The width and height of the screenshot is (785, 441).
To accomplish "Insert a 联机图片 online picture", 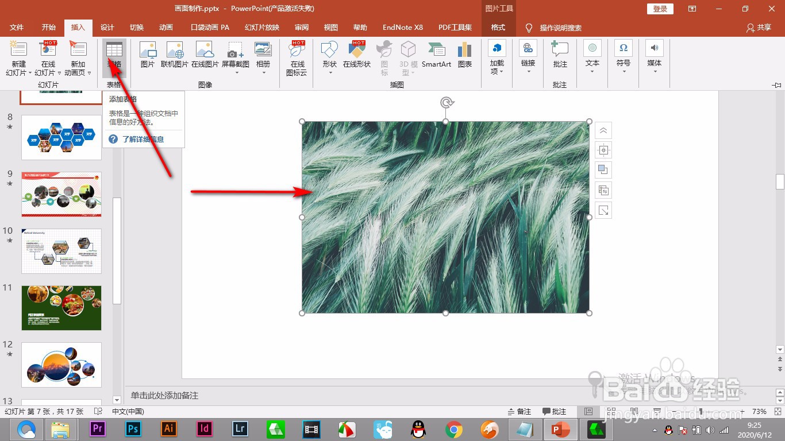I will pos(175,55).
